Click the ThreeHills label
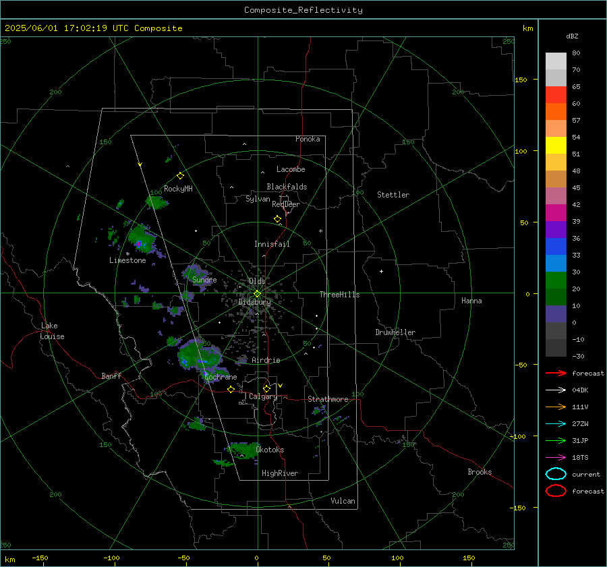This screenshot has height=567, width=607. click(339, 295)
